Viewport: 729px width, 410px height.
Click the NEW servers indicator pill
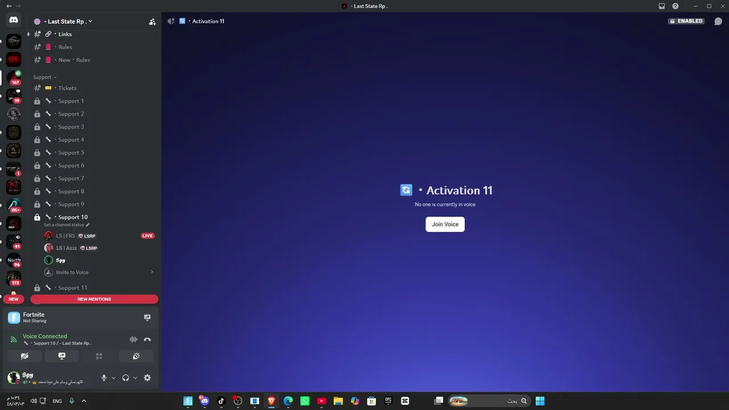tap(14, 299)
